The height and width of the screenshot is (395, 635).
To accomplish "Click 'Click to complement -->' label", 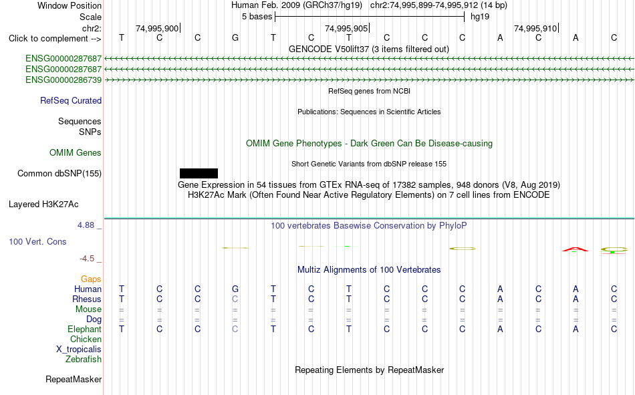I will click(x=55, y=39).
